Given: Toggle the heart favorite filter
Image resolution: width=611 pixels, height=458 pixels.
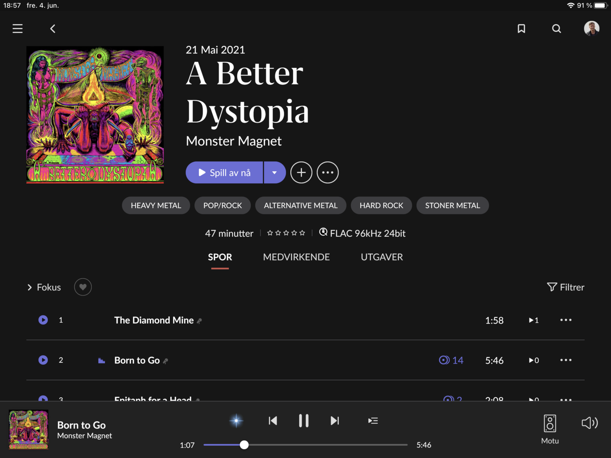Looking at the screenshot, I should click(83, 287).
